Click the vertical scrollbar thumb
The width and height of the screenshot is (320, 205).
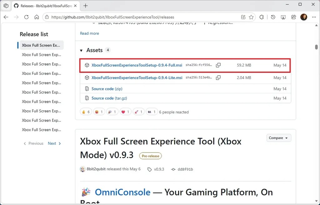316,47
